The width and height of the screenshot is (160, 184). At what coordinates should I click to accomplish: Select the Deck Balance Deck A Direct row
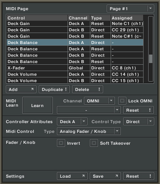pos(75,43)
